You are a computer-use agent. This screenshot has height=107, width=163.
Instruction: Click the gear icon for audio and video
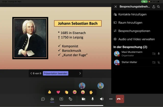point(115,39)
